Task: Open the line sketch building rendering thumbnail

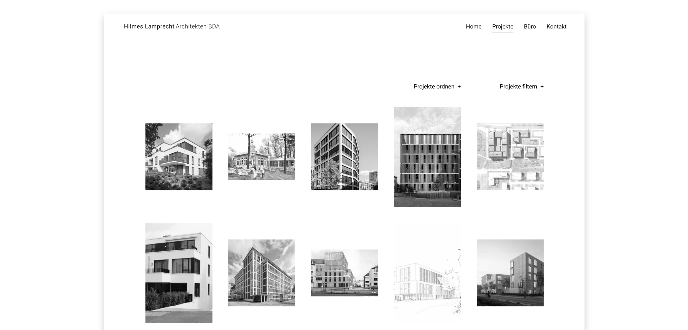Action: tap(427, 273)
